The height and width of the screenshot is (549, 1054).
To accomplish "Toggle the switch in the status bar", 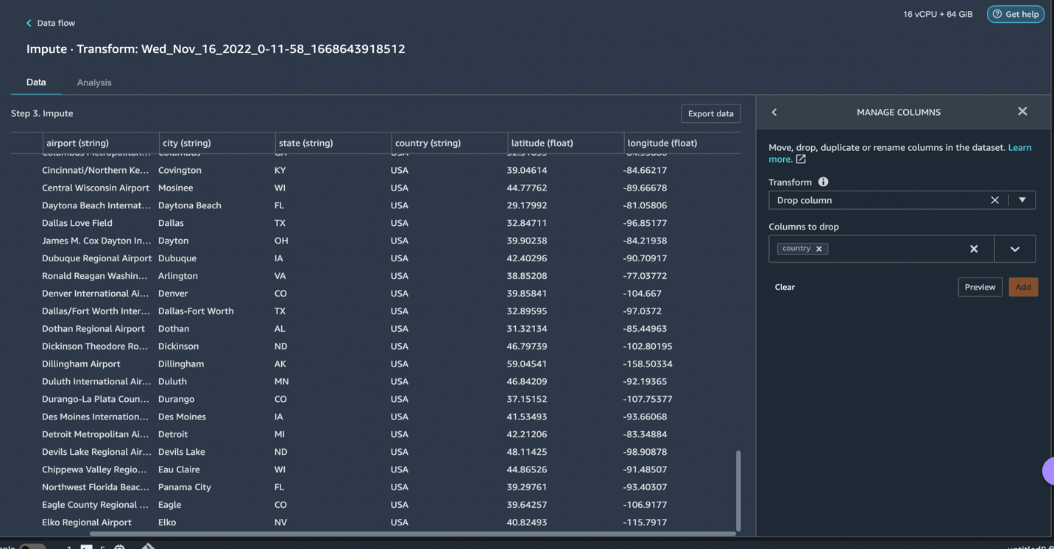I will pyautogui.click(x=32, y=546).
